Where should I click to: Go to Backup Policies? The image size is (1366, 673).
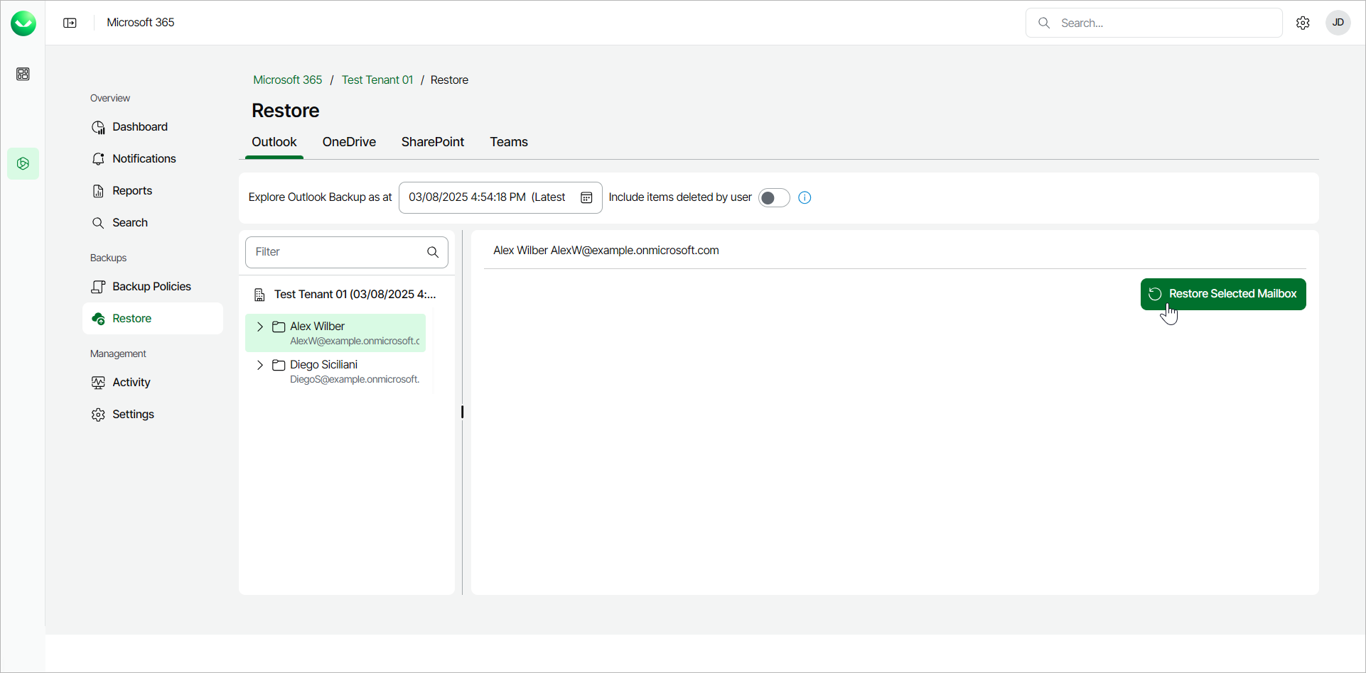click(x=153, y=287)
